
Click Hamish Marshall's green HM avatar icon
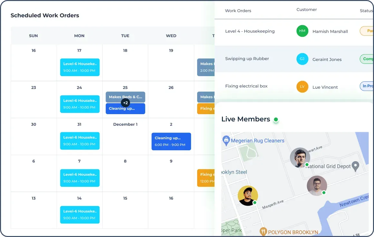coord(302,31)
